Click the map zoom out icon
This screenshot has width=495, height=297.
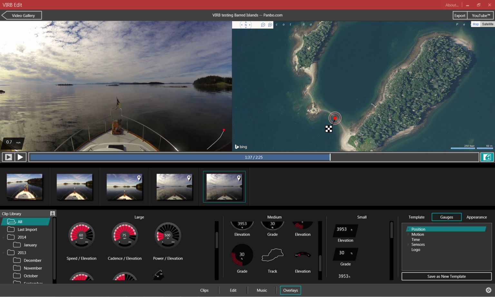point(263,25)
